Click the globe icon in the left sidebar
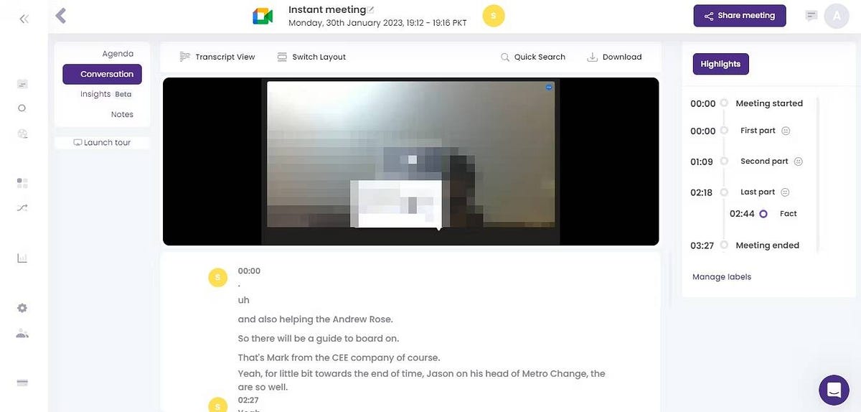 tap(22, 134)
